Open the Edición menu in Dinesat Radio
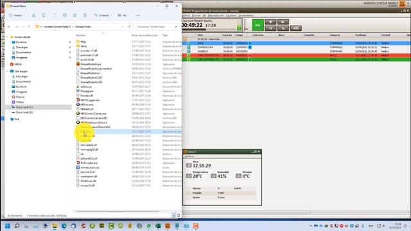This screenshot has height=231, width=411. [196, 15]
